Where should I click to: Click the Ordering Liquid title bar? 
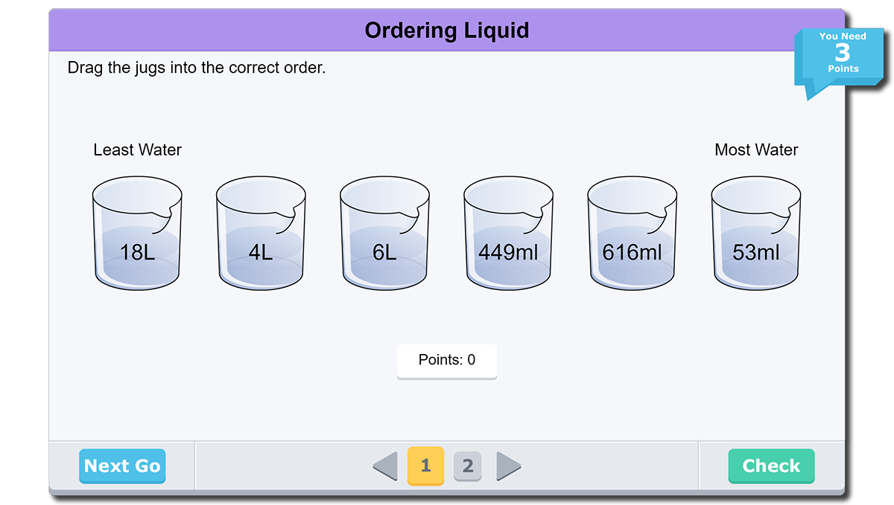(x=446, y=30)
